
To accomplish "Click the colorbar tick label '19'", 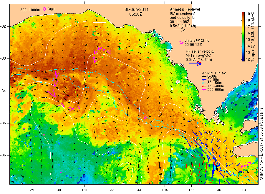I will [248, 14].
